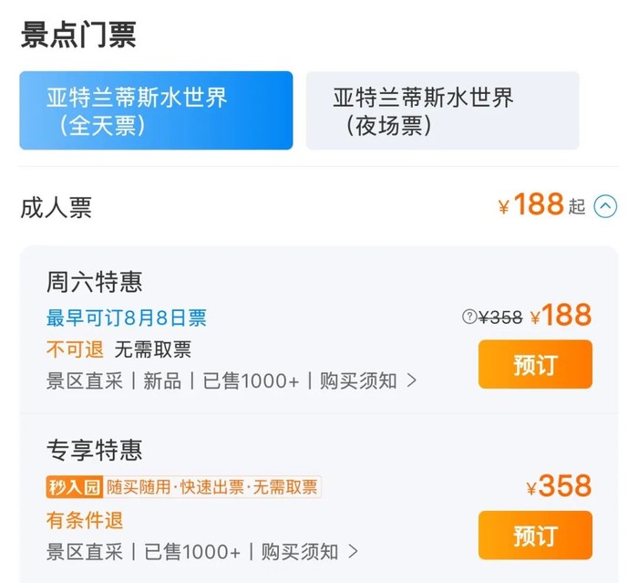Select the 全天票 ticket tab
This screenshot has width=638, height=583.
[156, 110]
